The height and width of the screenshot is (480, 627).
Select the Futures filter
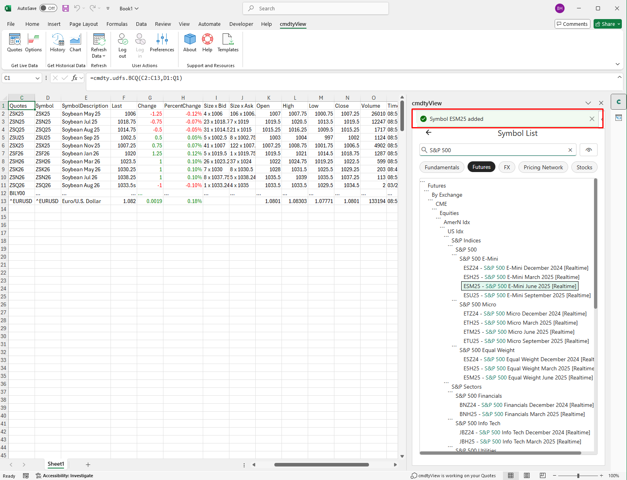pos(481,167)
